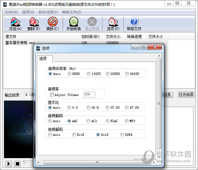Click dialog vertical scrollbar up arrow
The image size is (198, 170).
[x=159, y=56]
